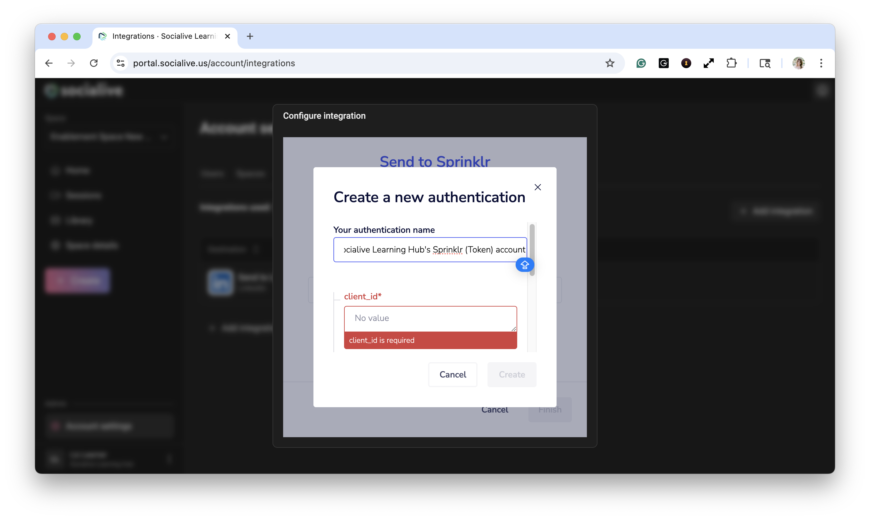Open the Grammarly extension icon
Viewport: 870px width, 520px height.
641,63
